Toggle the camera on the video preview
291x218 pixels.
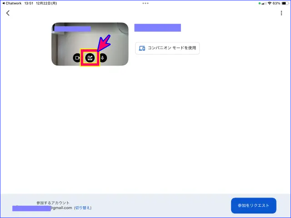point(77,58)
